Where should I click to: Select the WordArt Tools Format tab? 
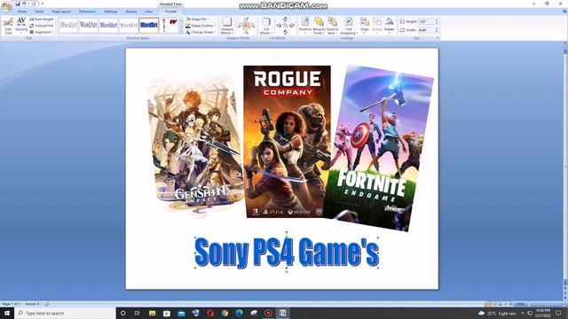tap(170, 12)
